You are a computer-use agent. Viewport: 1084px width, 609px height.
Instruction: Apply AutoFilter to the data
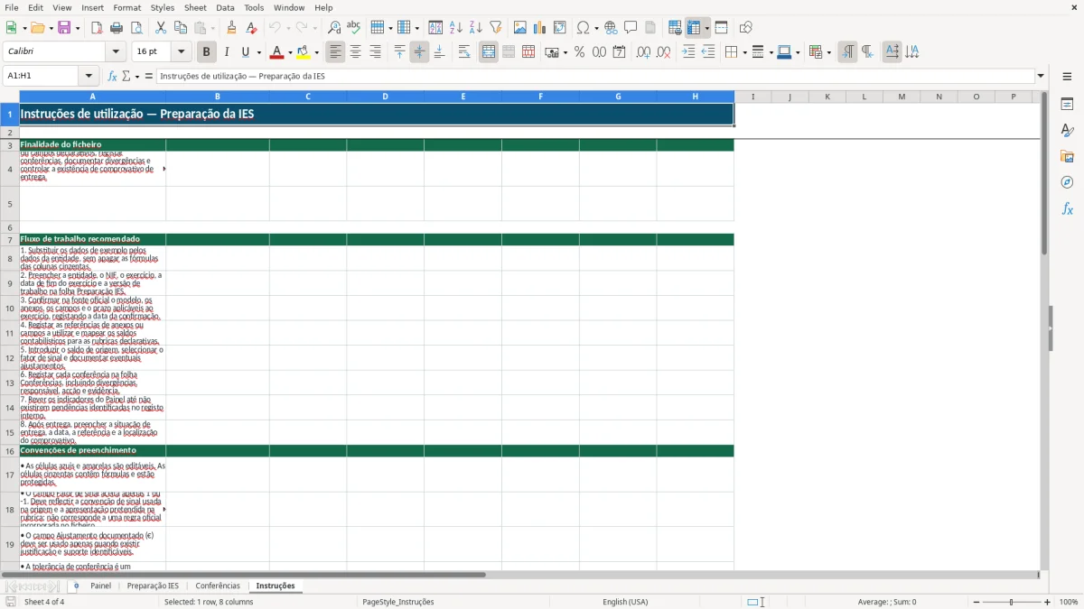496,28
